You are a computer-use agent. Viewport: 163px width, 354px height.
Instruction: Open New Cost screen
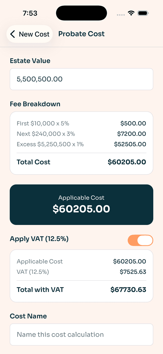coord(30,34)
